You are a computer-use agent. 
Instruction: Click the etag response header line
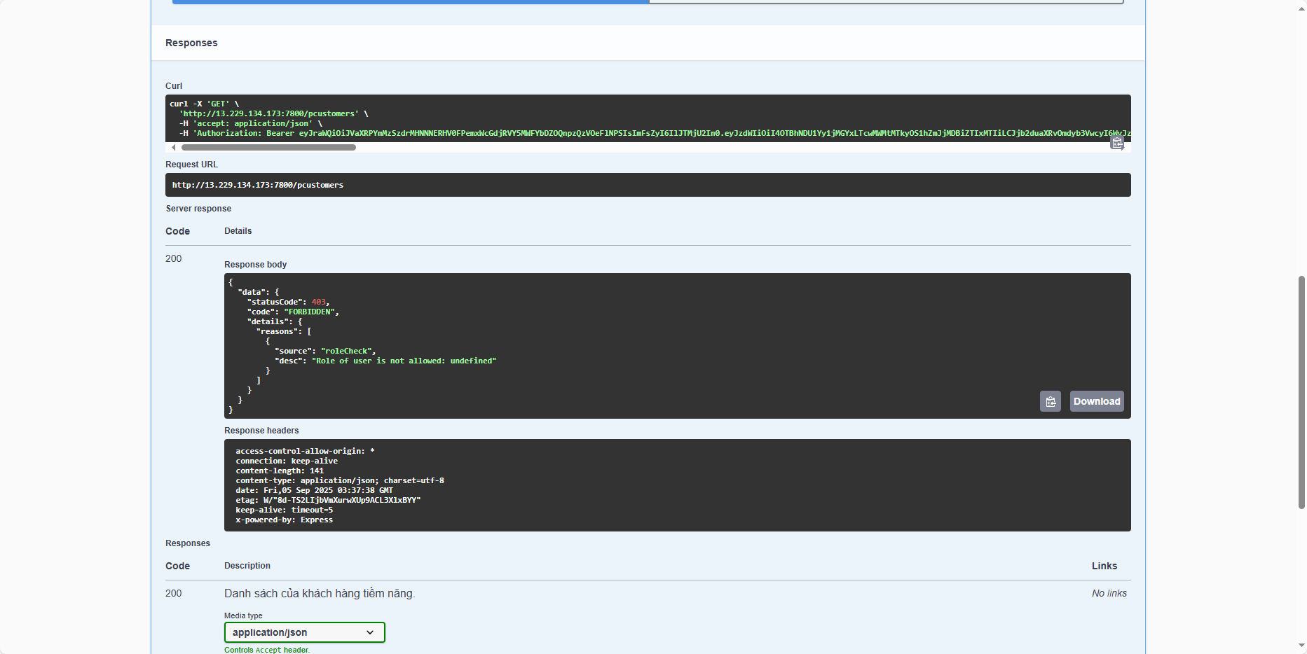click(x=327, y=500)
